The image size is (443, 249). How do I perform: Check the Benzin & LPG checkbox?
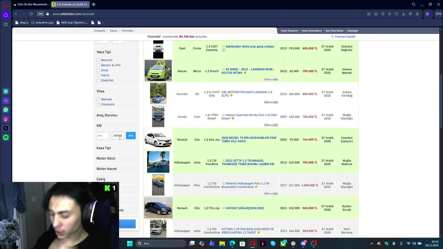(98, 65)
